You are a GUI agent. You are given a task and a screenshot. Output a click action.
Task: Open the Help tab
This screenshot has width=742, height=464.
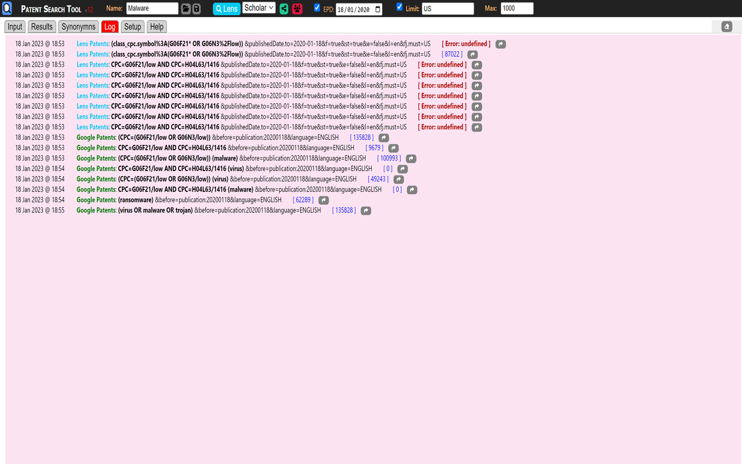pos(157,27)
